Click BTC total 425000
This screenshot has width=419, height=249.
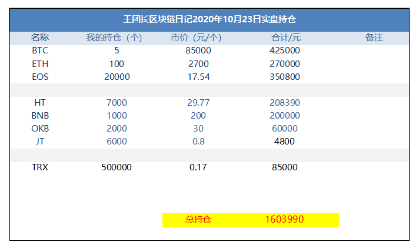285,51
